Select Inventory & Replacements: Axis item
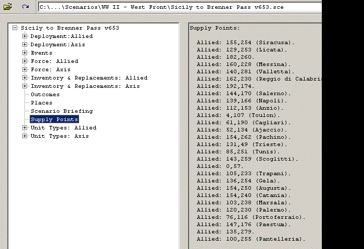The width and height of the screenshot is (364, 249). click(85, 86)
